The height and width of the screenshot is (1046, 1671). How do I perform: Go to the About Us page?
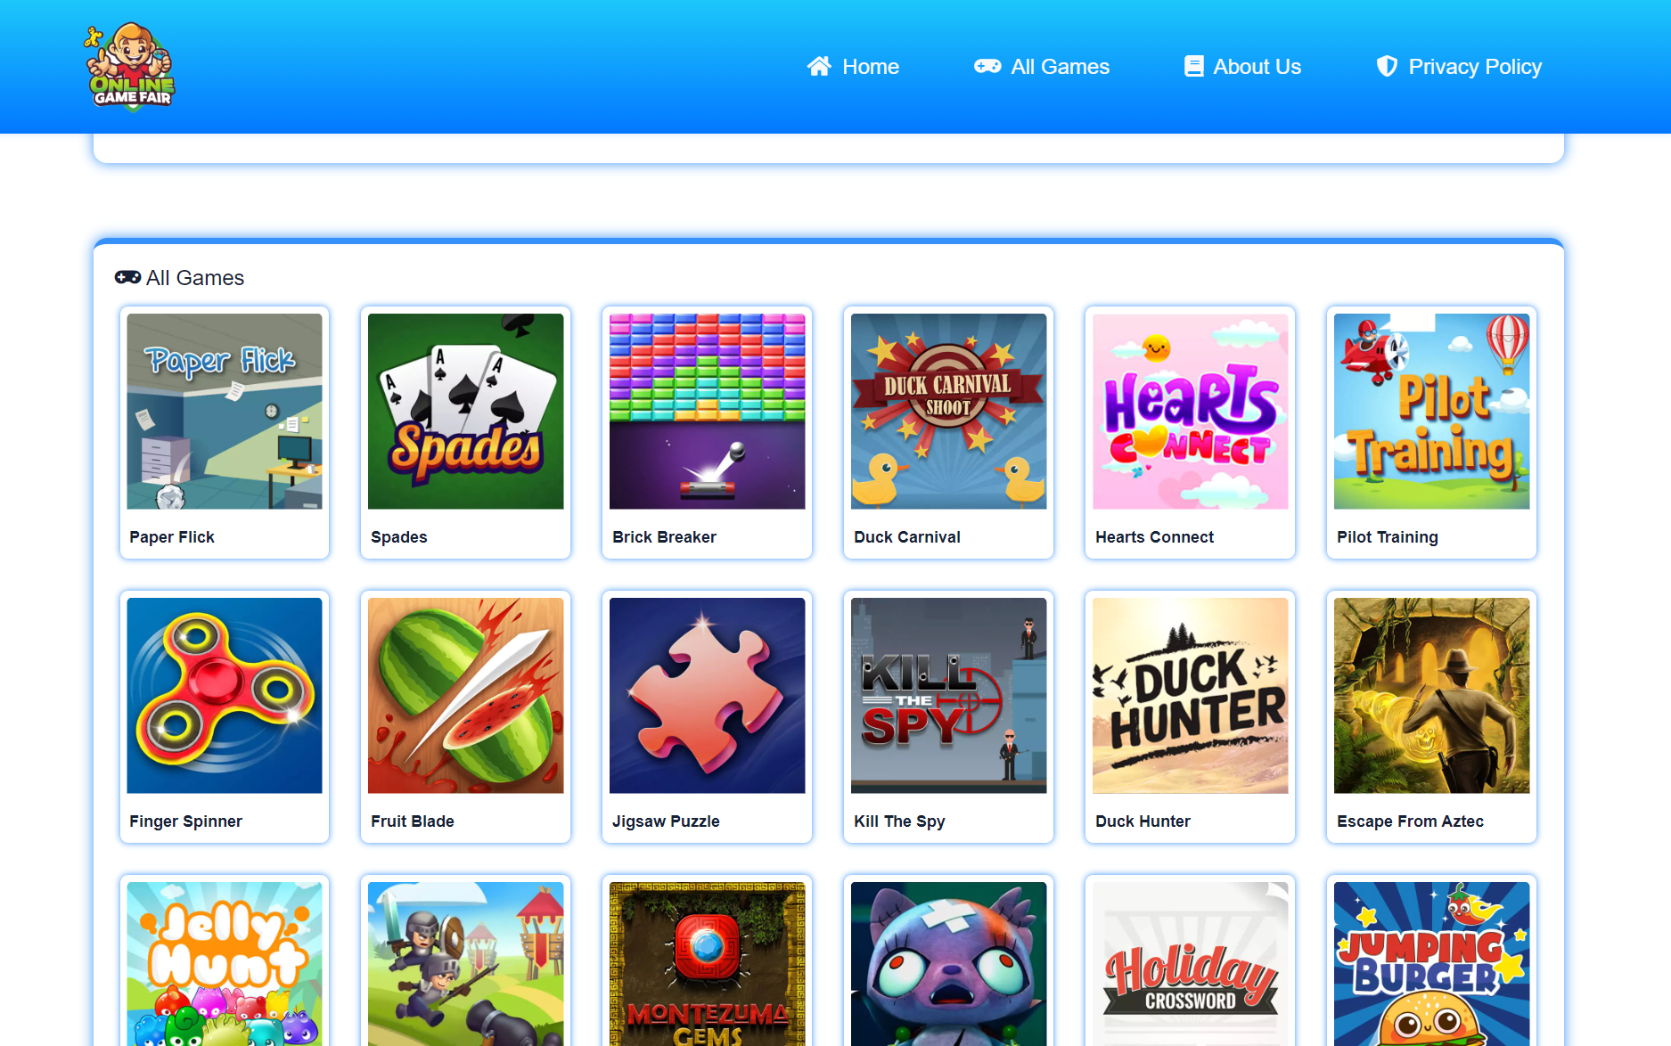click(x=1257, y=67)
